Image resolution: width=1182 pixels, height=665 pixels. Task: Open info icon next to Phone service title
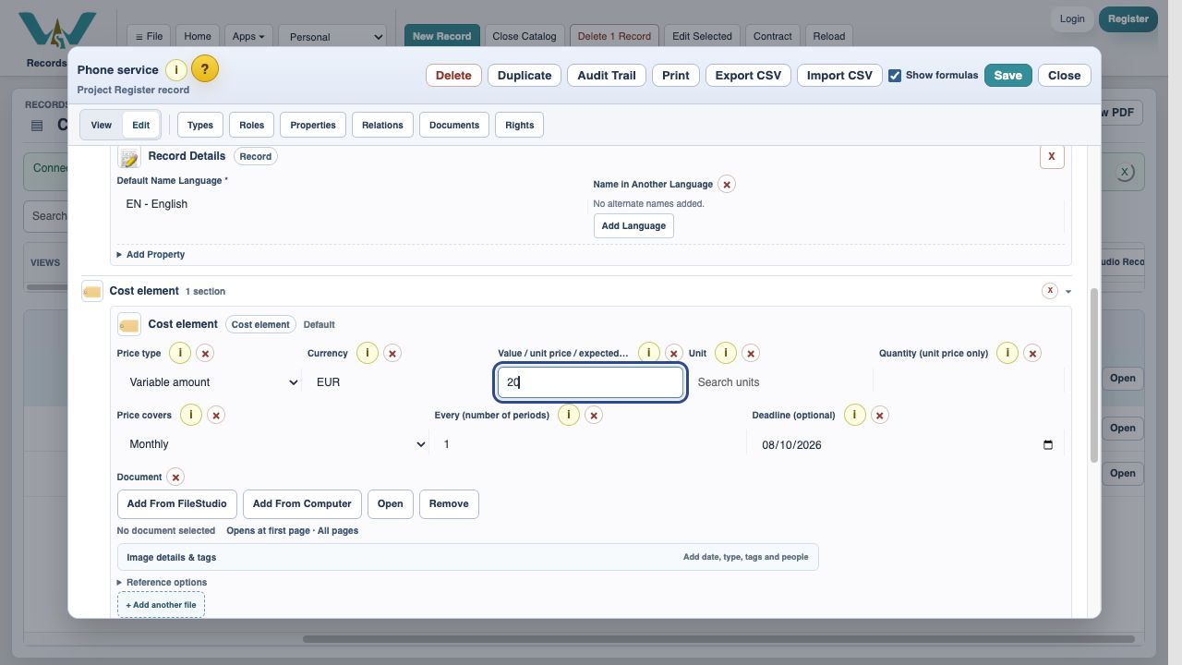pyautogui.click(x=176, y=70)
